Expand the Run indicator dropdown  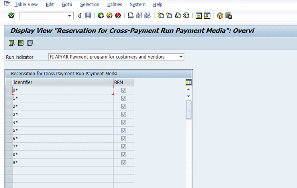point(181,57)
